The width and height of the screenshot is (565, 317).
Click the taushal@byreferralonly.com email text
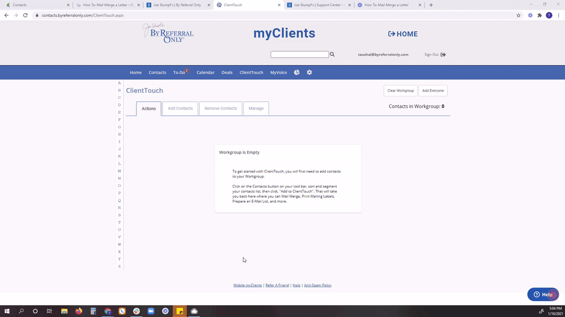[383, 55]
